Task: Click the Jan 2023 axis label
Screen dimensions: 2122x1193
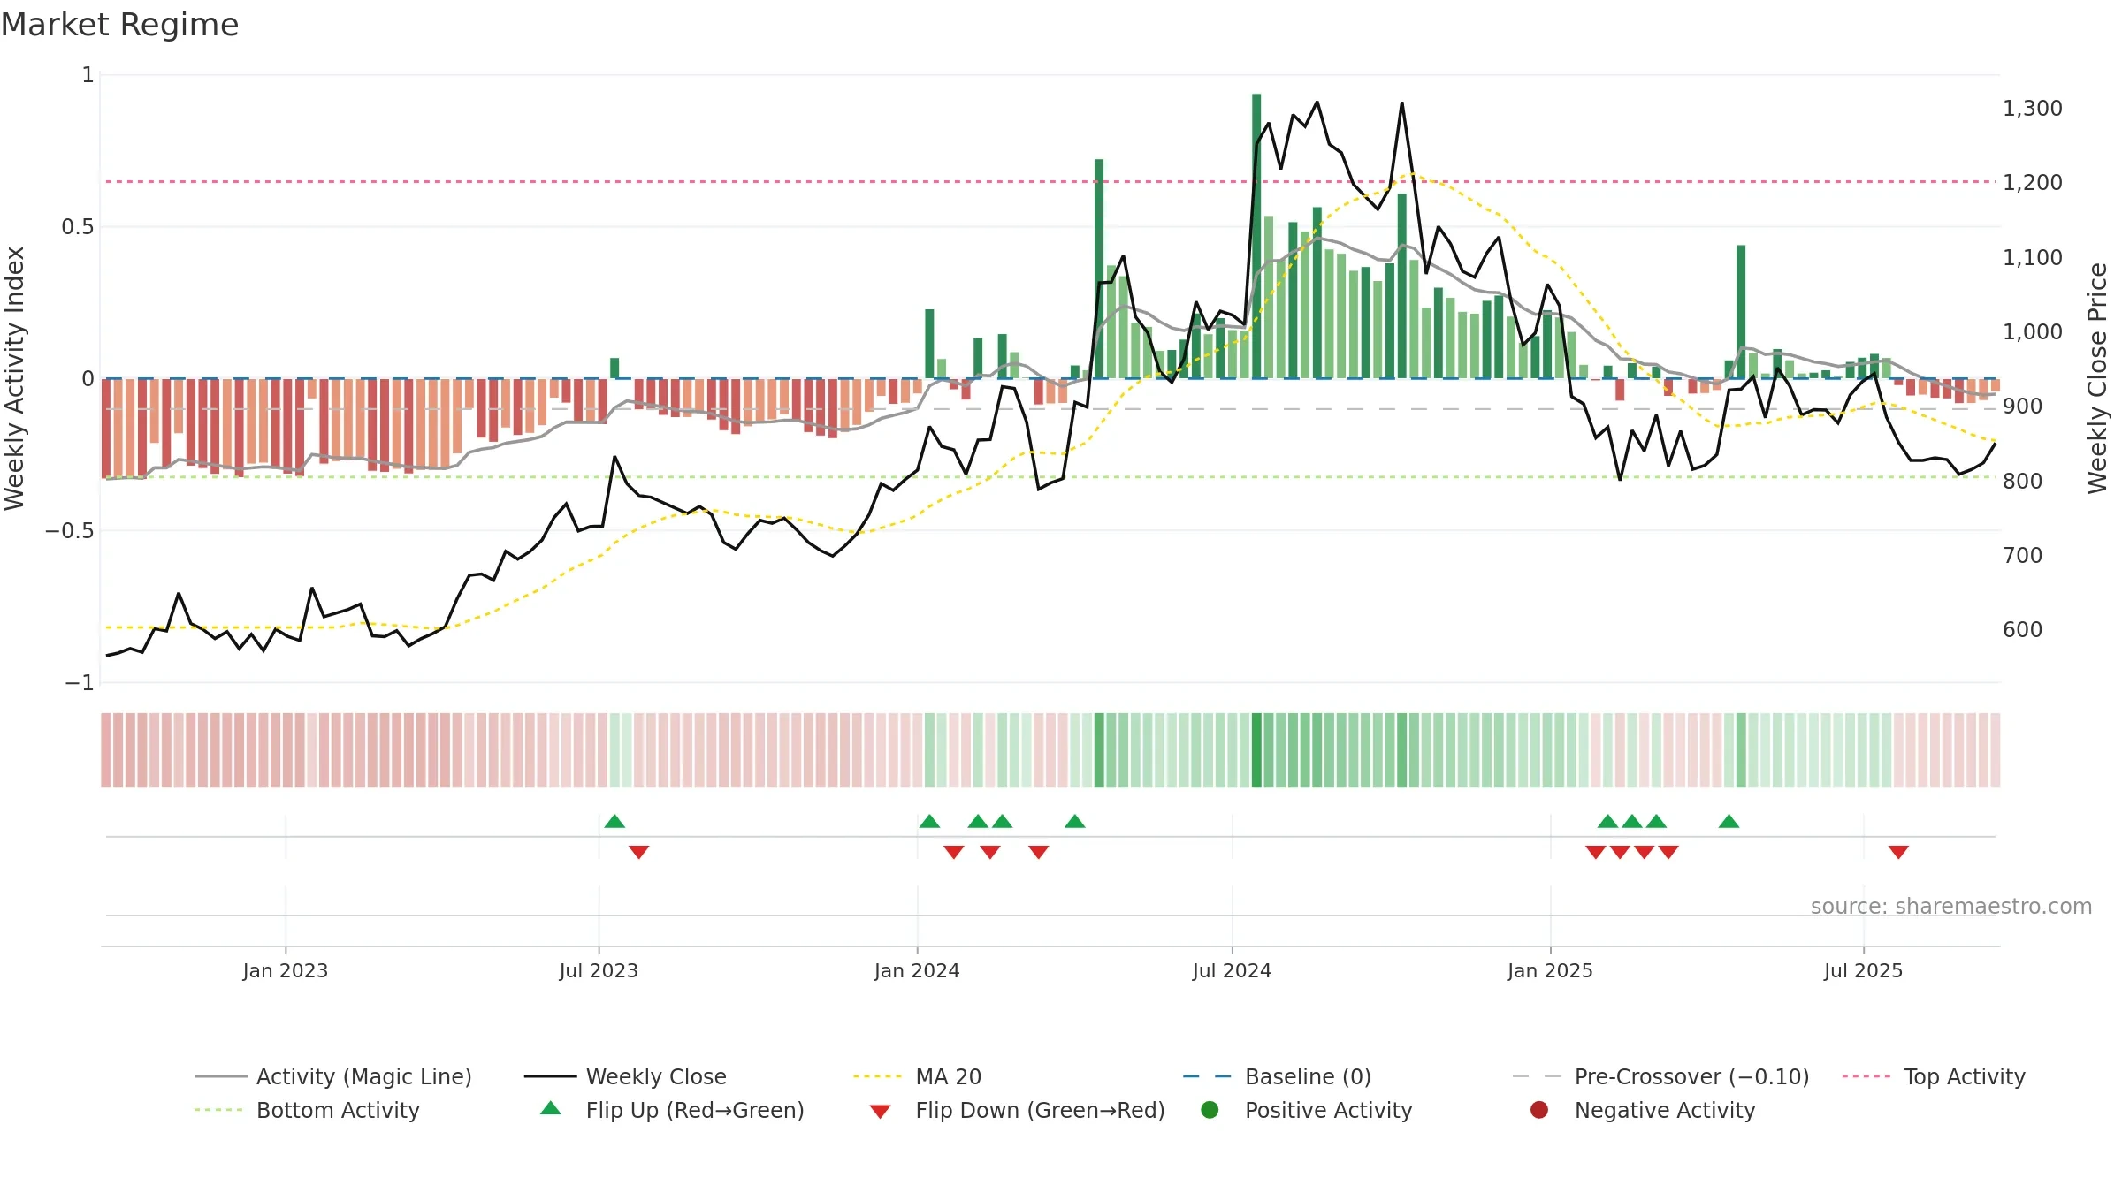Action: pos(286,970)
